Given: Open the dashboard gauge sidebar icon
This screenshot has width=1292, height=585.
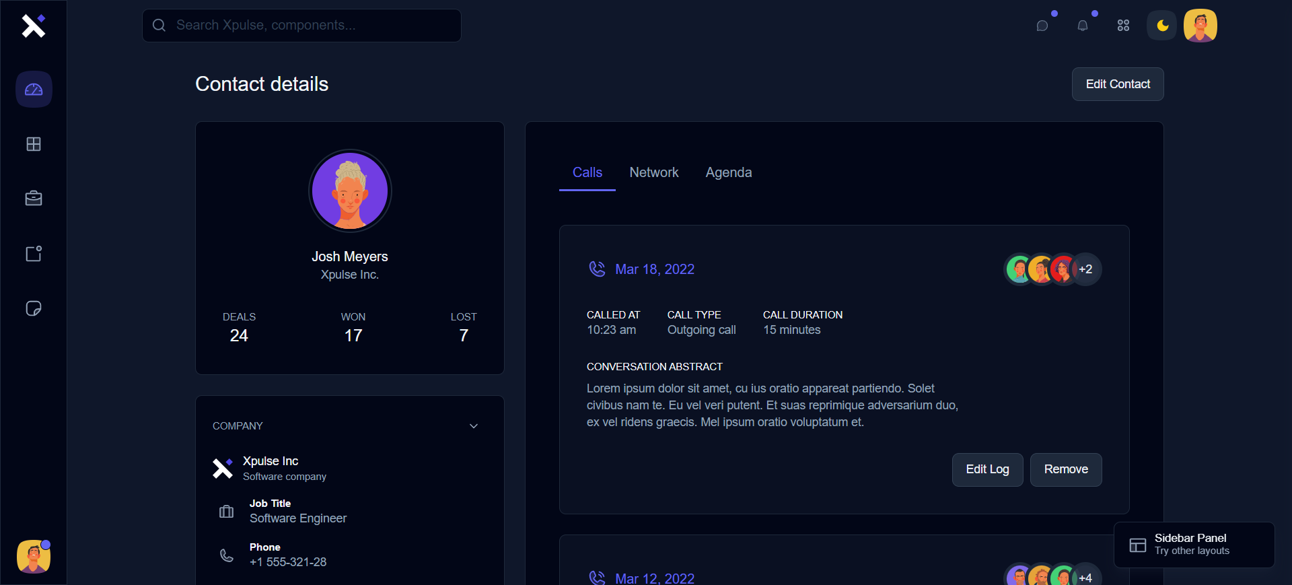Looking at the screenshot, I should [34, 90].
